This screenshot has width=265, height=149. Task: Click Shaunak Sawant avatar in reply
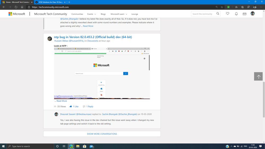coord(56,114)
